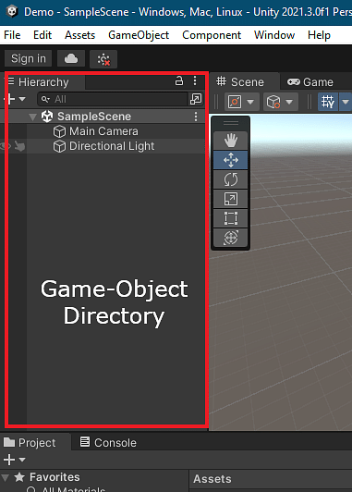Open the Hierarchy search mode dropdown

click(45, 99)
